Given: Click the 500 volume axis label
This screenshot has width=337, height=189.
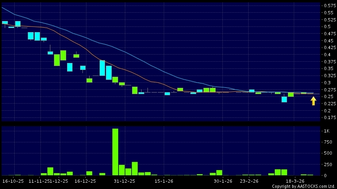Looking at the screenshot, I should (x=328, y=153).
